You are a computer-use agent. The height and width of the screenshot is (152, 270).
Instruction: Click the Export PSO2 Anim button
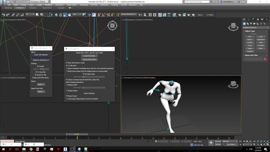[x=89, y=60]
